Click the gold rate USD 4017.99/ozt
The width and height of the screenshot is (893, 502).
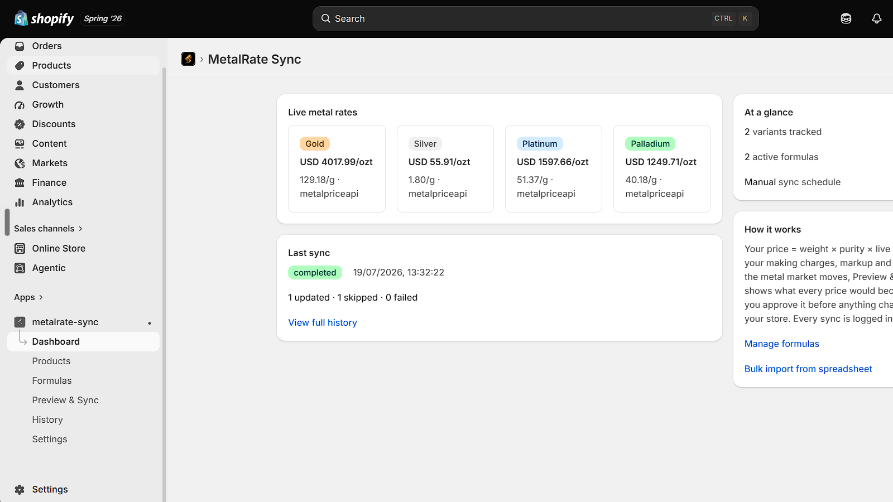336,162
